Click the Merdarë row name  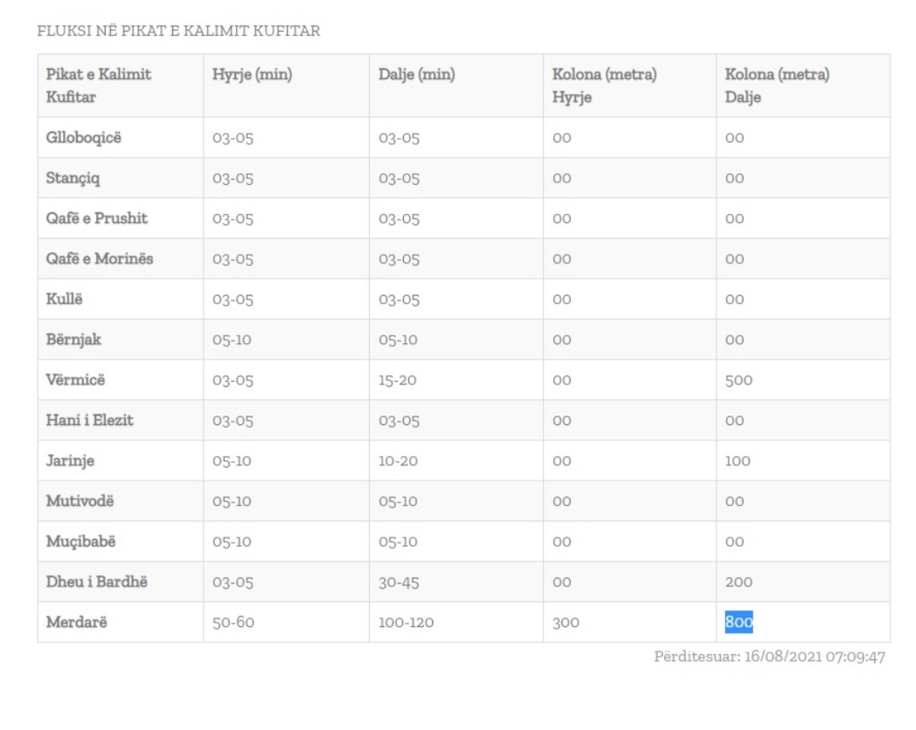pyautogui.click(x=77, y=623)
